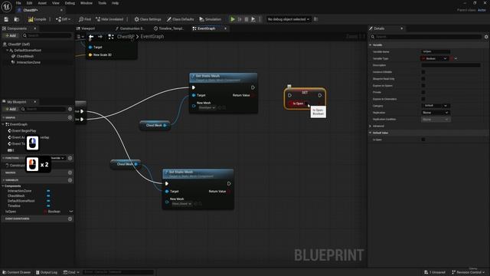Screen dimensions: 490x276
Task: Open Class Defaults
Action: 181,19
